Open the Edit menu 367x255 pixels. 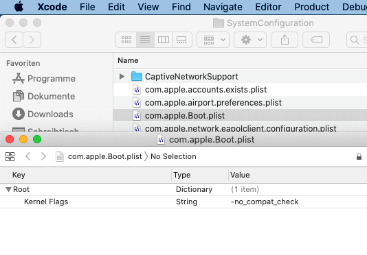click(x=116, y=7)
